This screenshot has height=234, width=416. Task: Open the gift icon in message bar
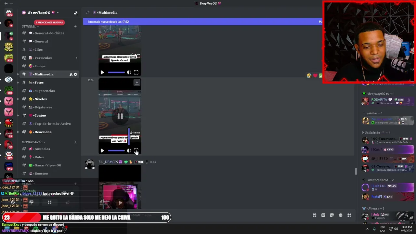[315, 215]
